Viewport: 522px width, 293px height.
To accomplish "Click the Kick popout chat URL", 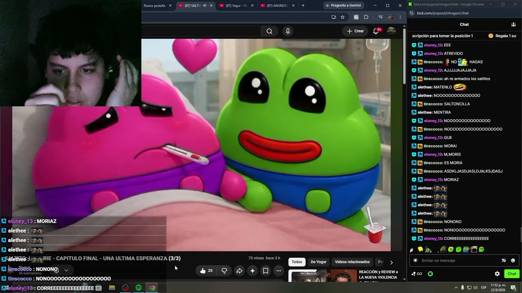I will click(443, 13).
